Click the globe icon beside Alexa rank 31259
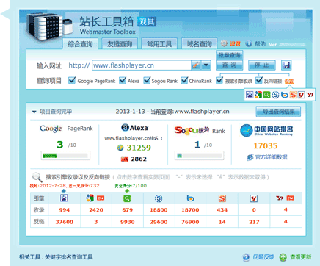 click(120, 148)
